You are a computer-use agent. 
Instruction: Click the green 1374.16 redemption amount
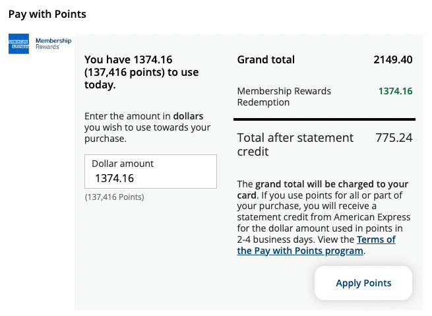click(x=395, y=92)
